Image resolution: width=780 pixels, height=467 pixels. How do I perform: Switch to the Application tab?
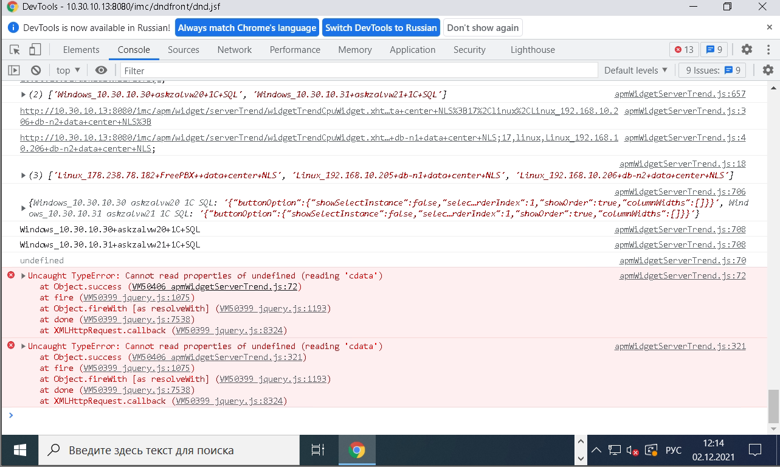click(x=413, y=50)
